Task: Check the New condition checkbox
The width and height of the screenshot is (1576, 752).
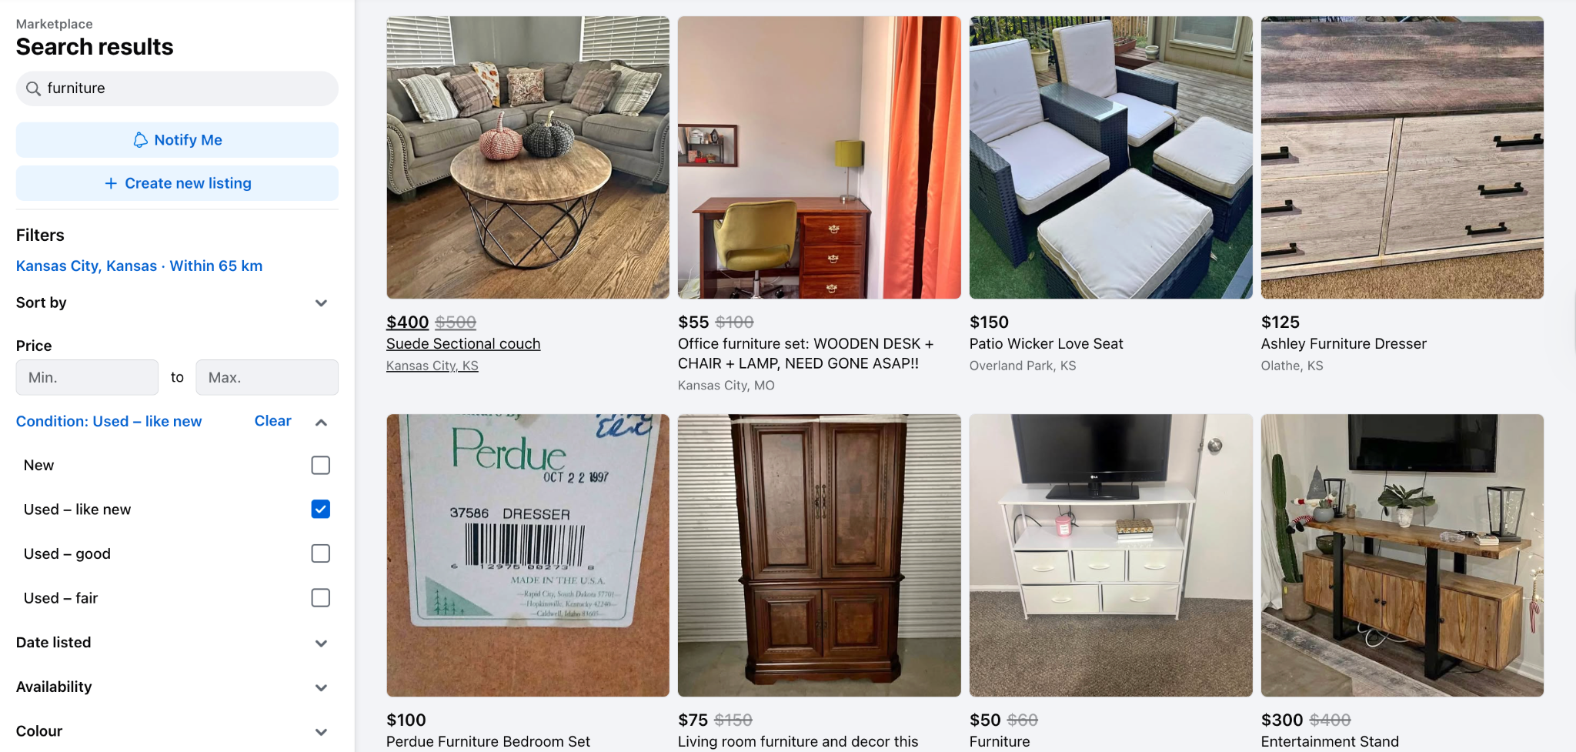Action: [x=321, y=465]
